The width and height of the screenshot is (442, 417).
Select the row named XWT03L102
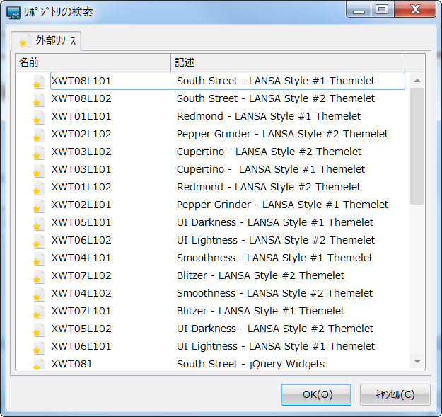(210, 152)
